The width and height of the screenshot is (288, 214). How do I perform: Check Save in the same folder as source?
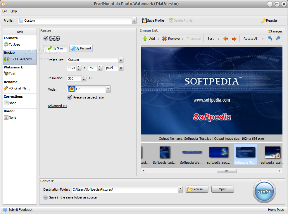[x=45, y=197]
